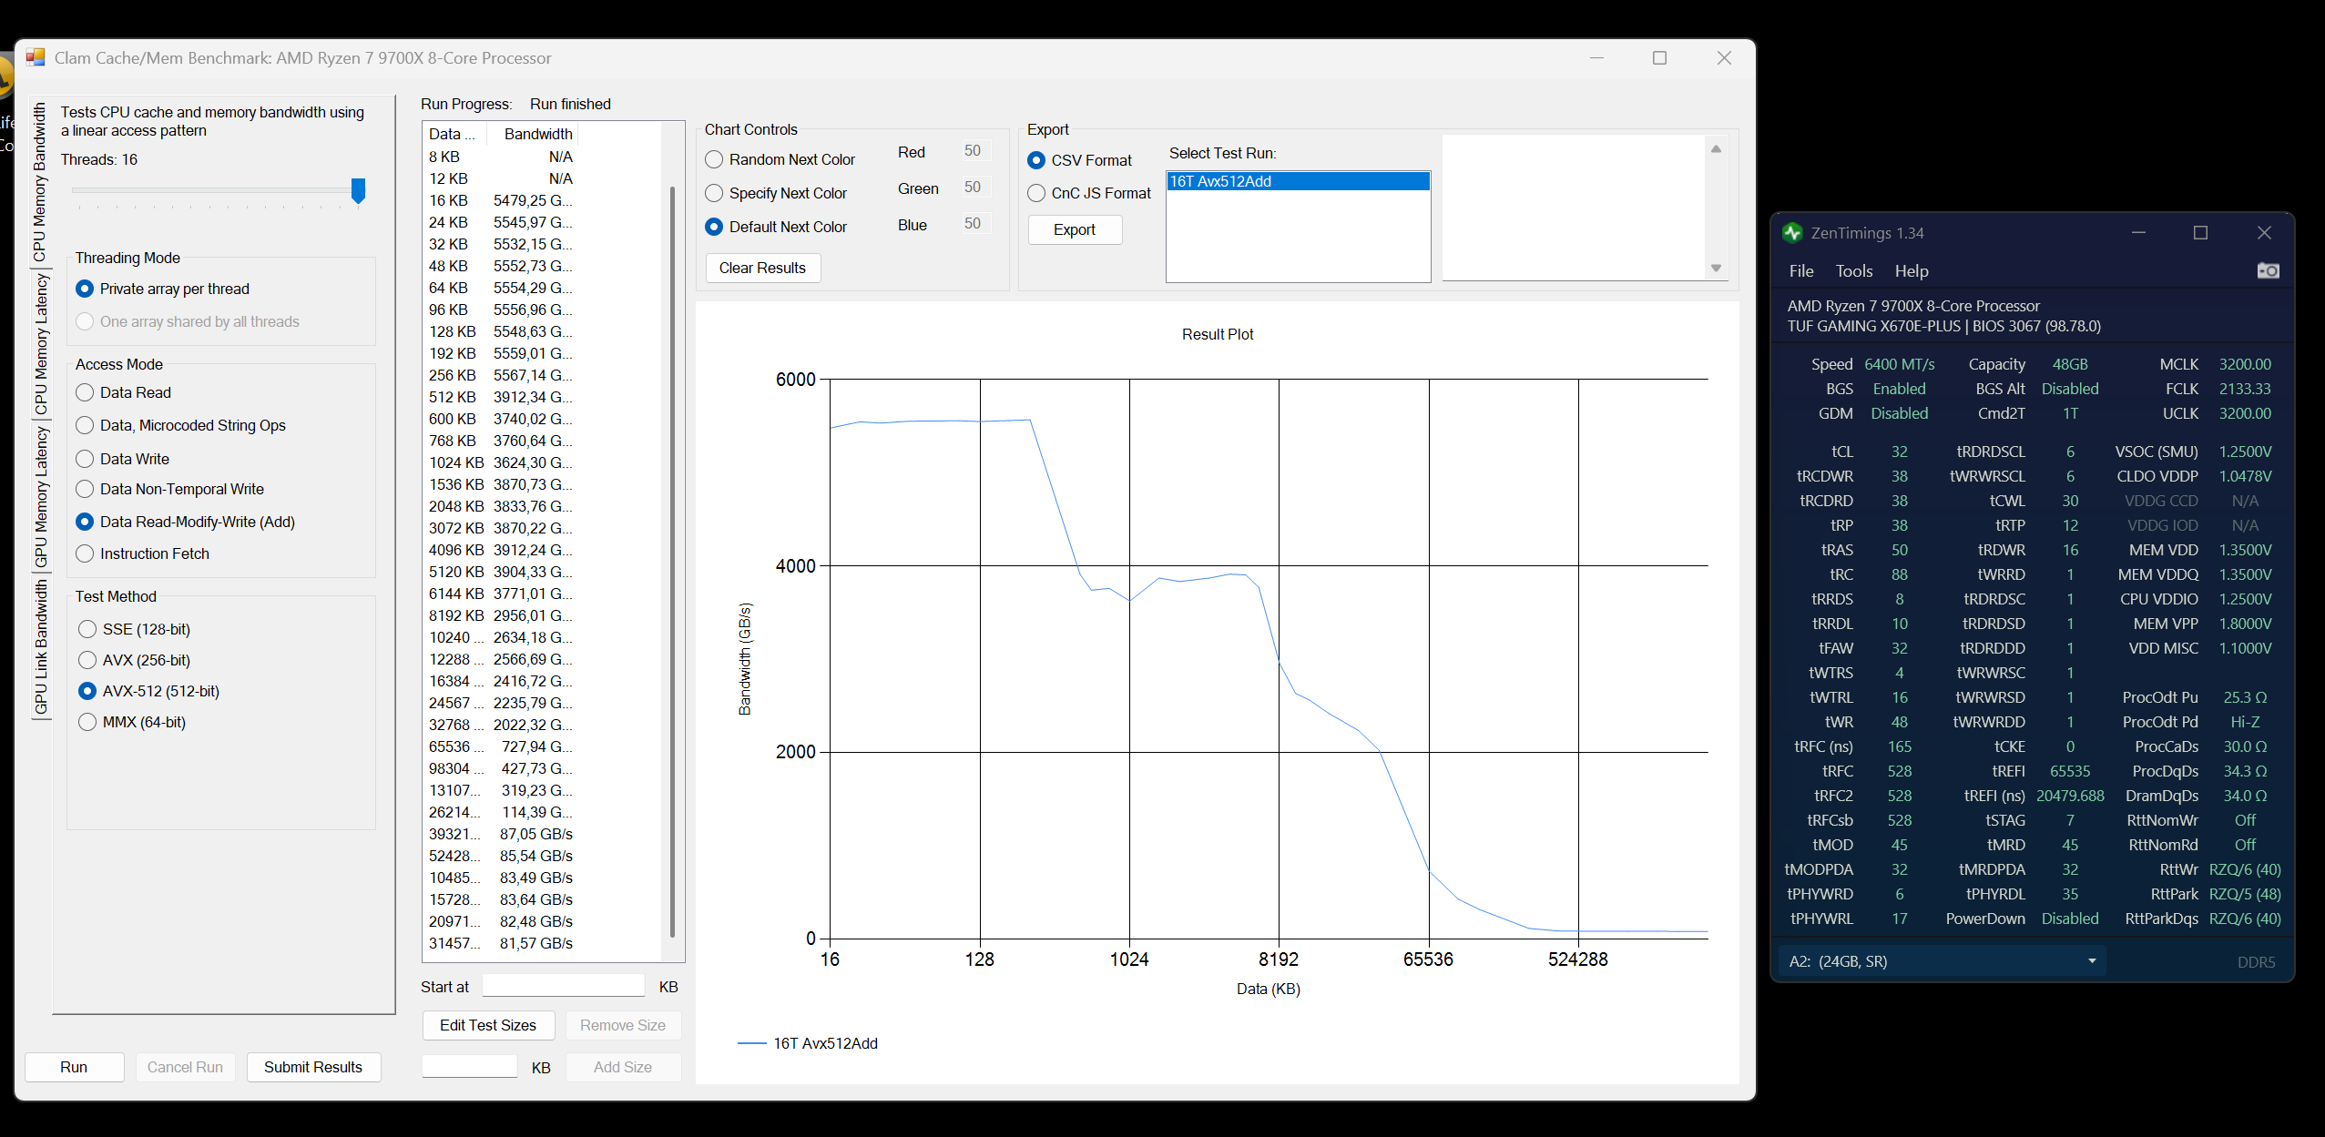Click the ZenTimings screenshot camera icon
This screenshot has height=1137, width=2325.
(2268, 271)
